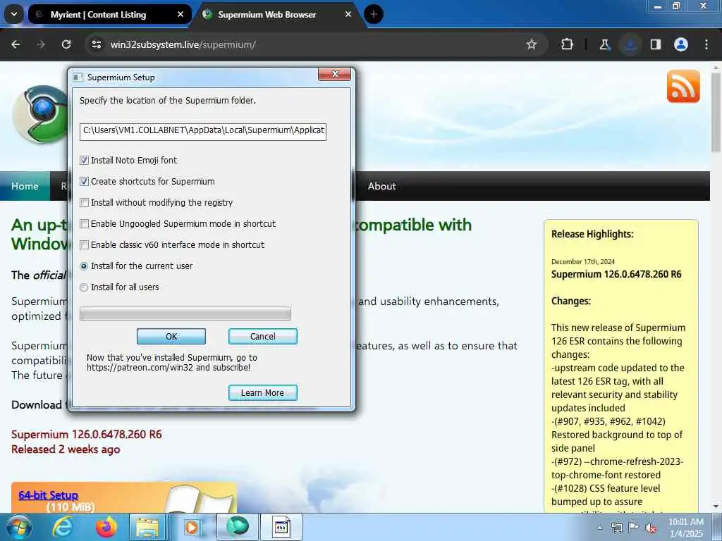Uncheck Create shortcuts for Supermium
This screenshot has height=541, width=722.
pyautogui.click(x=84, y=181)
